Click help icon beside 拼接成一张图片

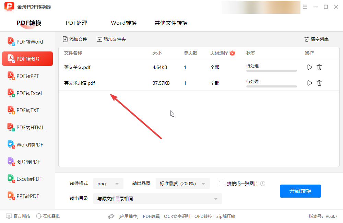(263, 184)
